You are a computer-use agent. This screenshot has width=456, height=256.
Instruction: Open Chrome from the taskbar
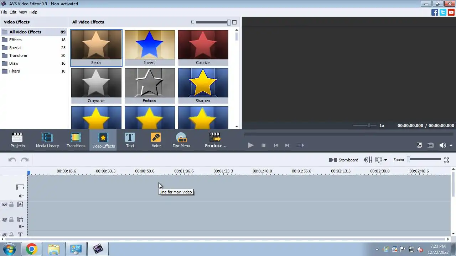tap(31, 249)
